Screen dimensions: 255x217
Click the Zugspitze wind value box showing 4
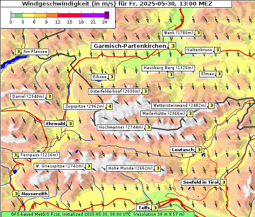[x=110, y=106]
